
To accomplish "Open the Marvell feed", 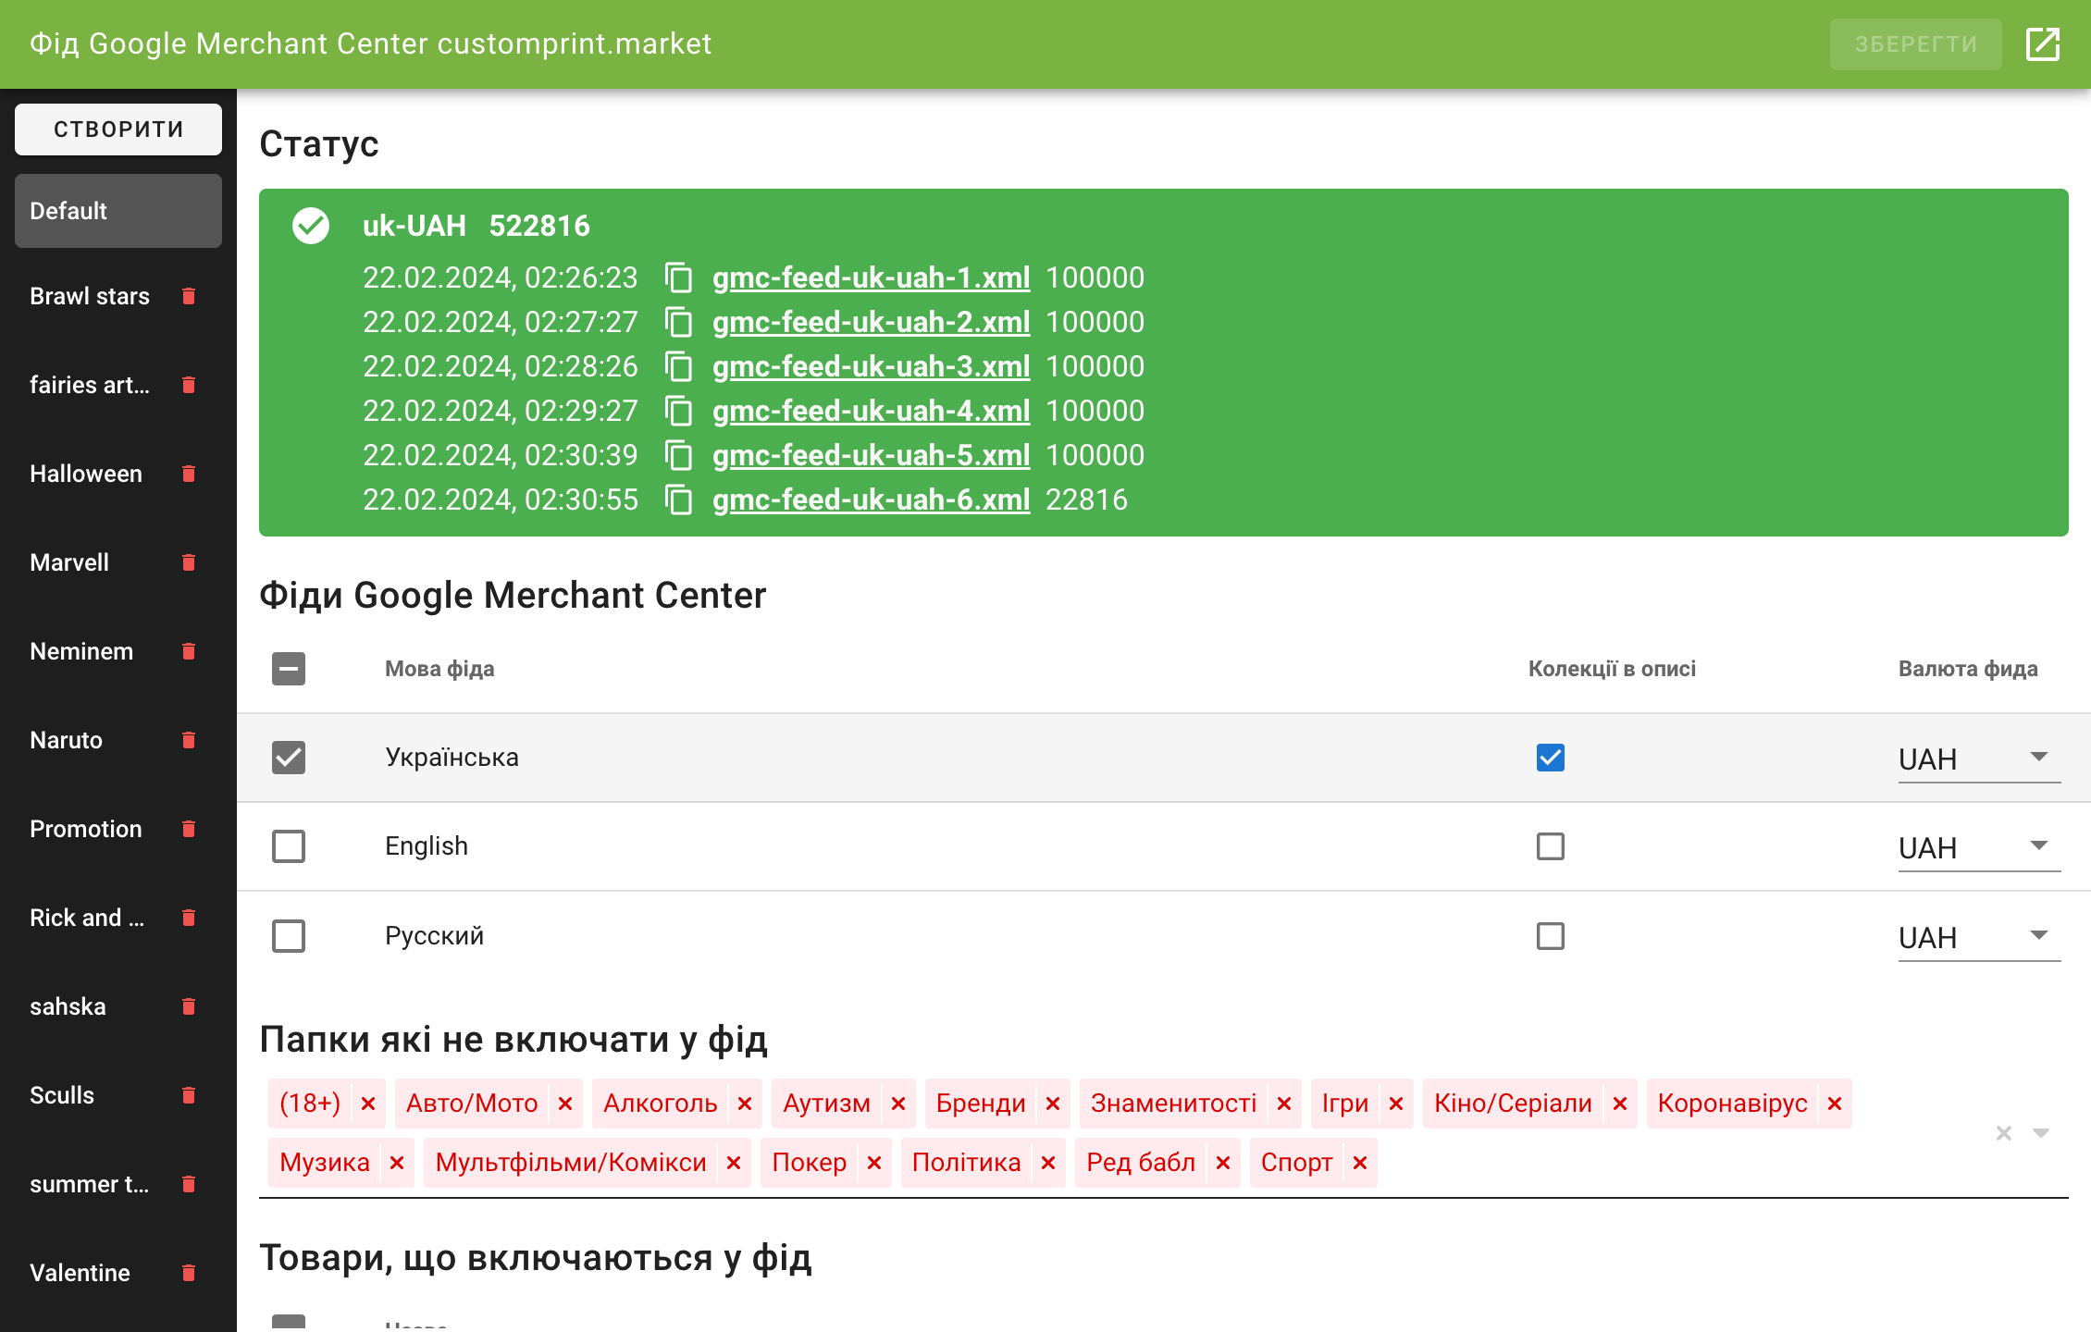I will click(69, 562).
